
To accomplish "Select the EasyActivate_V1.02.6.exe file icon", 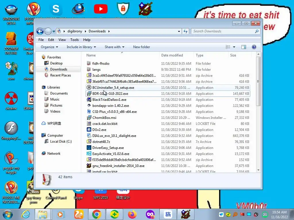I will coord(89,154).
